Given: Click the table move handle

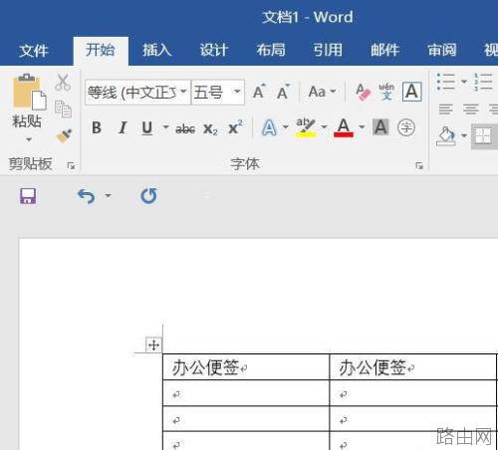Looking at the screenshot, I should (153, 345).
